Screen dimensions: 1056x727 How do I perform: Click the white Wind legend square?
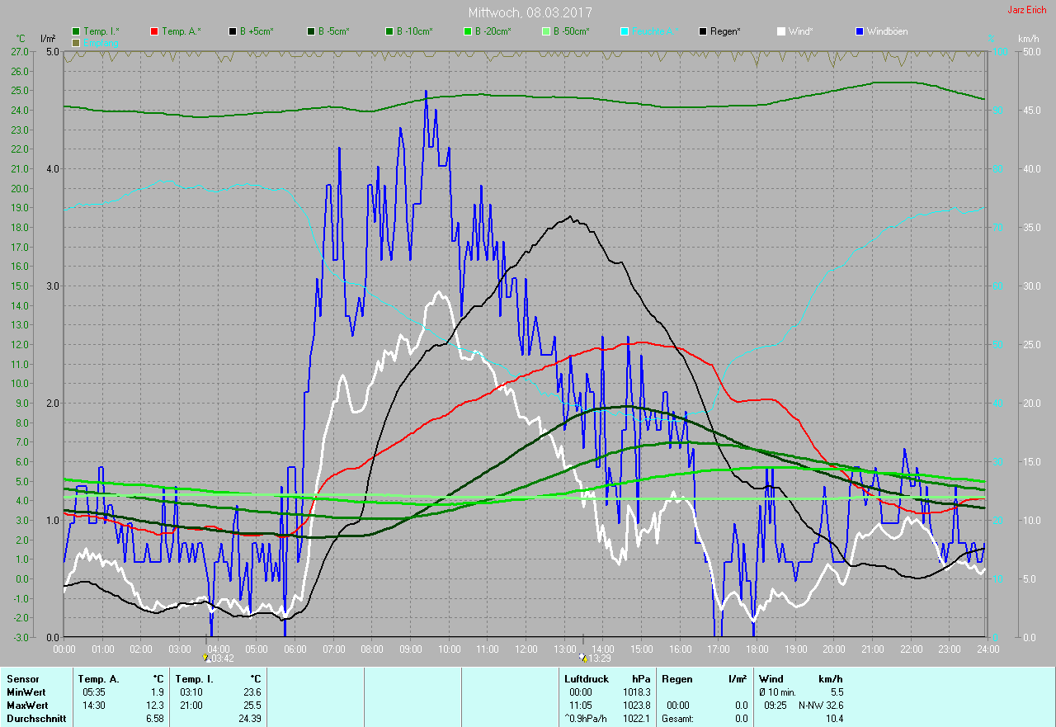tap(781, 31)
